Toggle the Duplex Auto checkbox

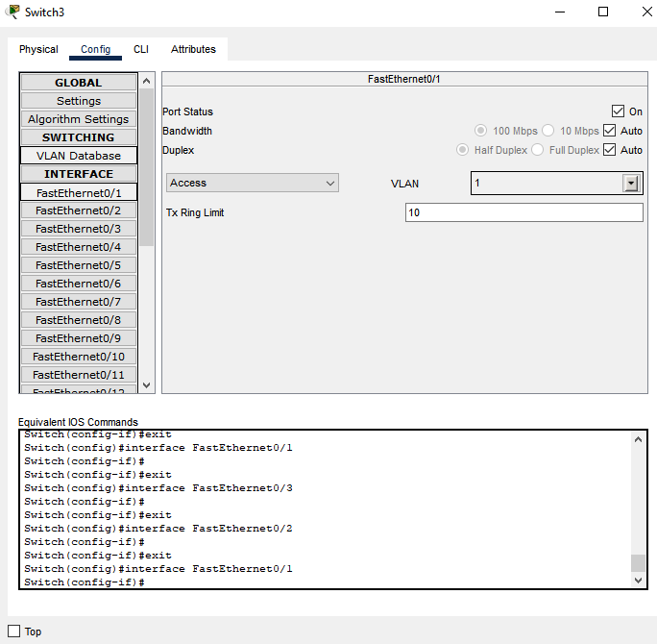pos(610,150)
